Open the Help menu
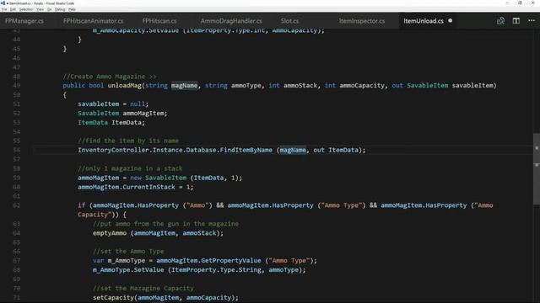The image size is (540, 303). [x=72, y=9]
